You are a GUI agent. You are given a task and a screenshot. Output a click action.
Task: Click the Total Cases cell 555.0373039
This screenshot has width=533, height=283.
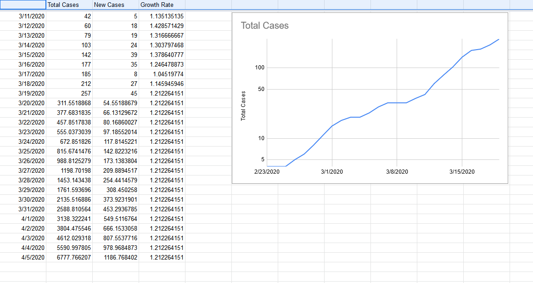(x=69, y=132)
